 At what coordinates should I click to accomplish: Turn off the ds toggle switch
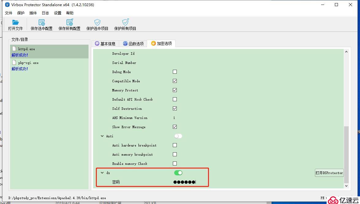(178, 173)
